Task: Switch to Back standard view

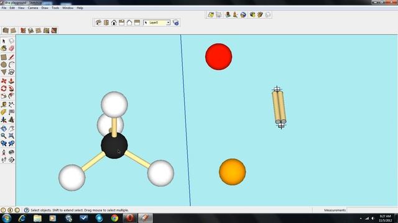Action: [x=129, y=22]
